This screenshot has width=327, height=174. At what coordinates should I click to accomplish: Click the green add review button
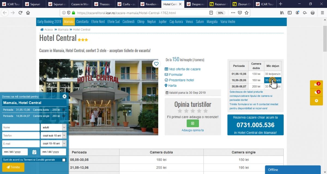tap(193, 123)
